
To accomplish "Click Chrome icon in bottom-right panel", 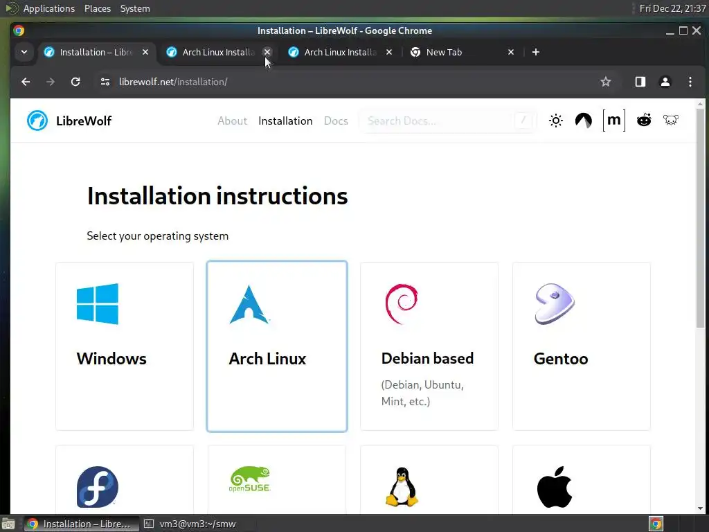I will (x=656, y=524).
